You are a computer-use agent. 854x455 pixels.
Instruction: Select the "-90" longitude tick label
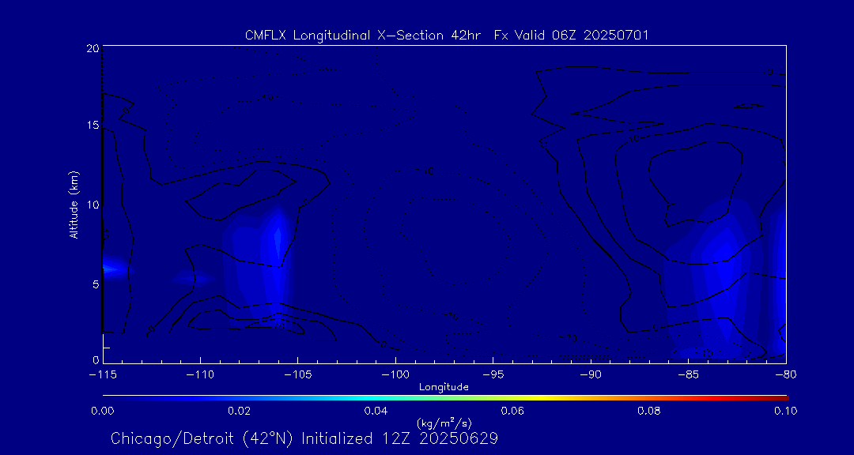(591, 375)
